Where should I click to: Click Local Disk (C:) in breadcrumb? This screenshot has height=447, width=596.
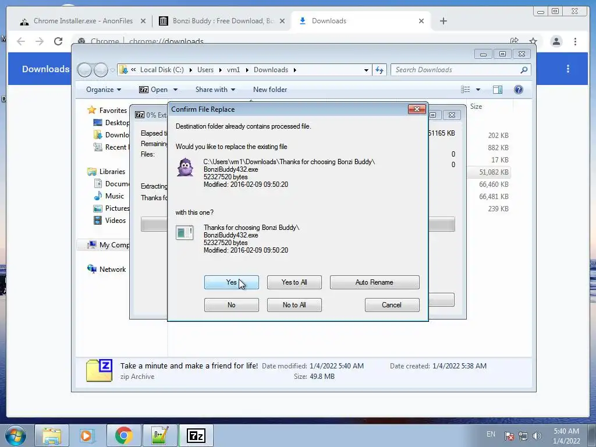pos(162,70)
